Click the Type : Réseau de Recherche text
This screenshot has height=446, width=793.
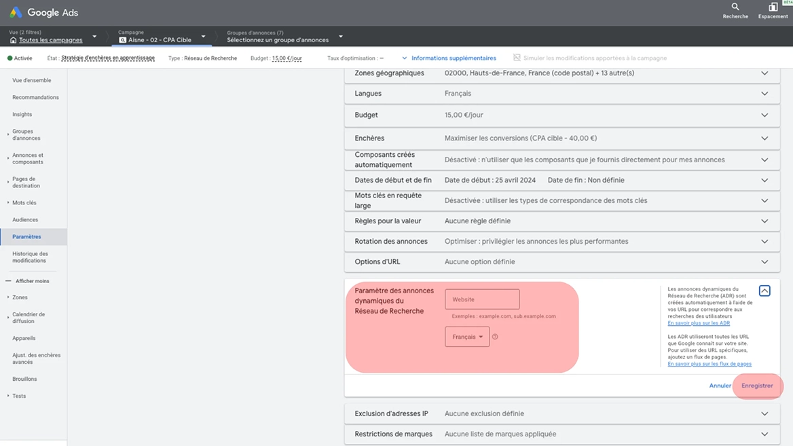[202, 58]
